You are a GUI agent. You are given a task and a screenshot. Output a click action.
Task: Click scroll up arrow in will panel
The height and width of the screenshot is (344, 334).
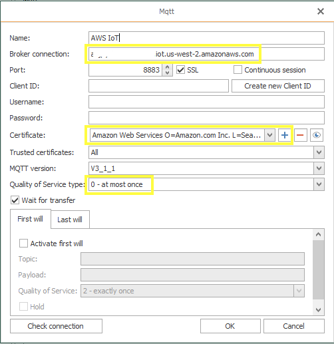[x=318, y=234]
